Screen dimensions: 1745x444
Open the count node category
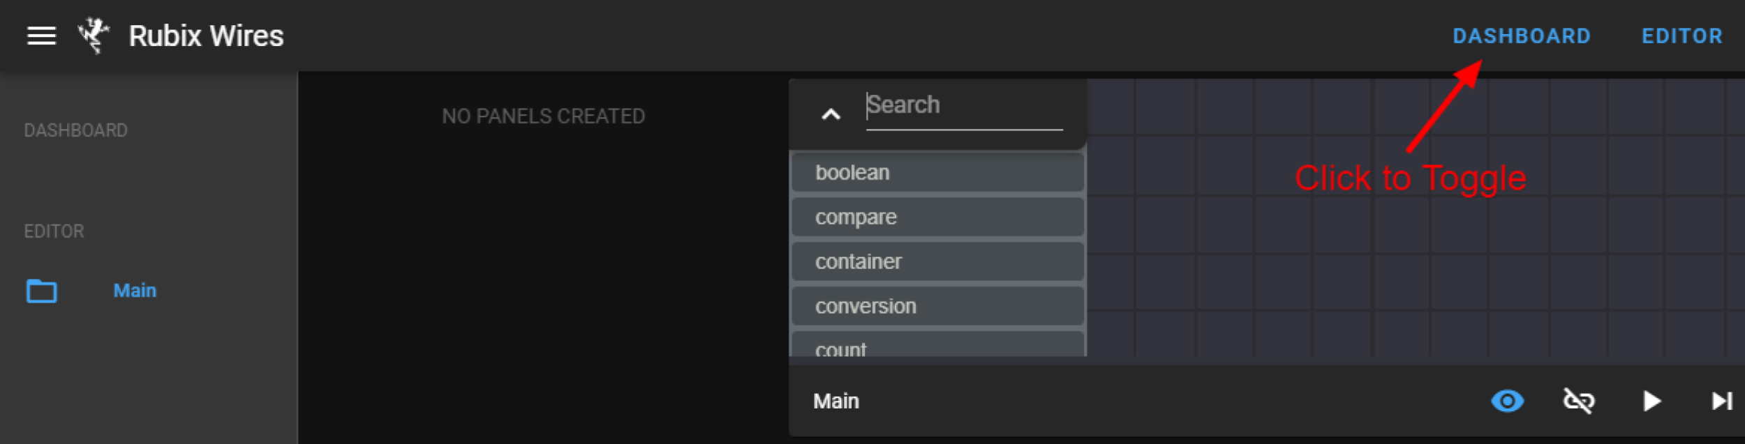[x=937, y=344]
